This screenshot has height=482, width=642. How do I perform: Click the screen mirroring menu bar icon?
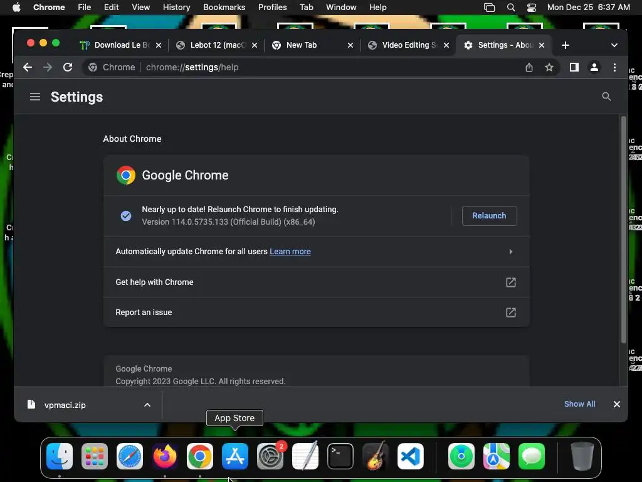(x=489, y=7)
